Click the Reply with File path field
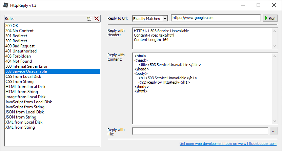This screenshot has width=282, height=151. 200,131
